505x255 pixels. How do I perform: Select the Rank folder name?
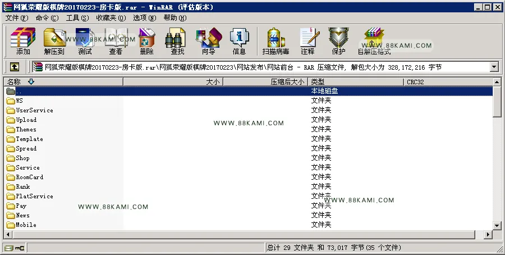tap(23, 186)
